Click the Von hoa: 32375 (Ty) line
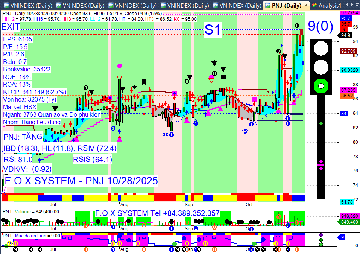The width and height of the screenshot is (360, 254). pos(29,100)
